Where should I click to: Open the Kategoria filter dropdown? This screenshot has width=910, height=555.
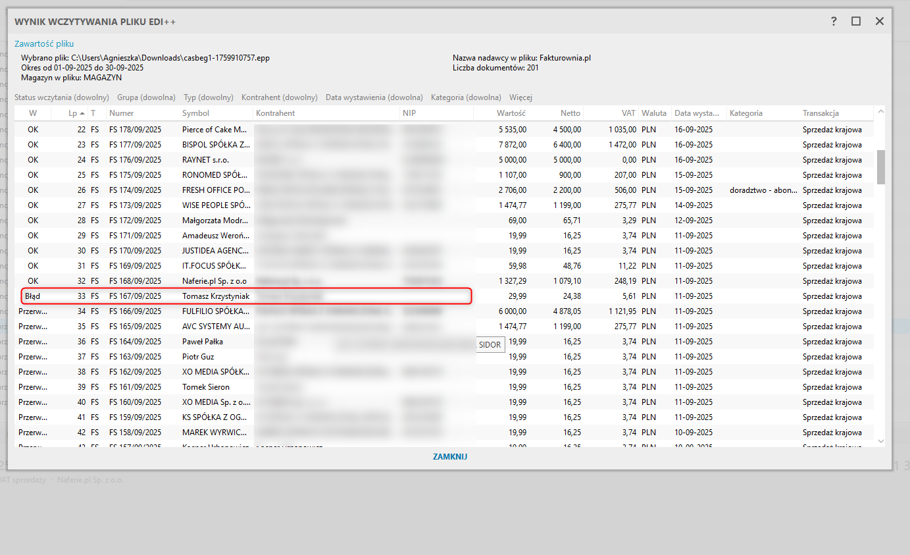(466, 97)
